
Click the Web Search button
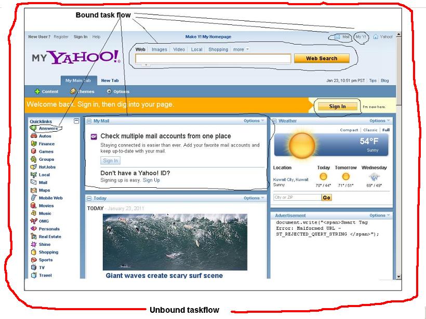click(322, 58)
